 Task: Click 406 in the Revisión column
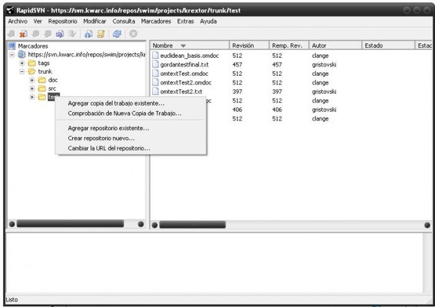[x=238, y=110]
